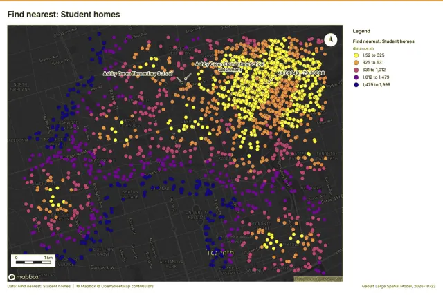Click the '325 to 631' legend label

point(373,63)
